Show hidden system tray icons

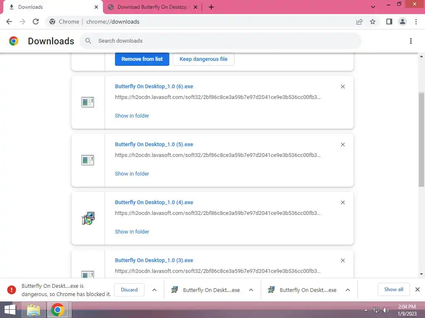click(x=366, y=310)
